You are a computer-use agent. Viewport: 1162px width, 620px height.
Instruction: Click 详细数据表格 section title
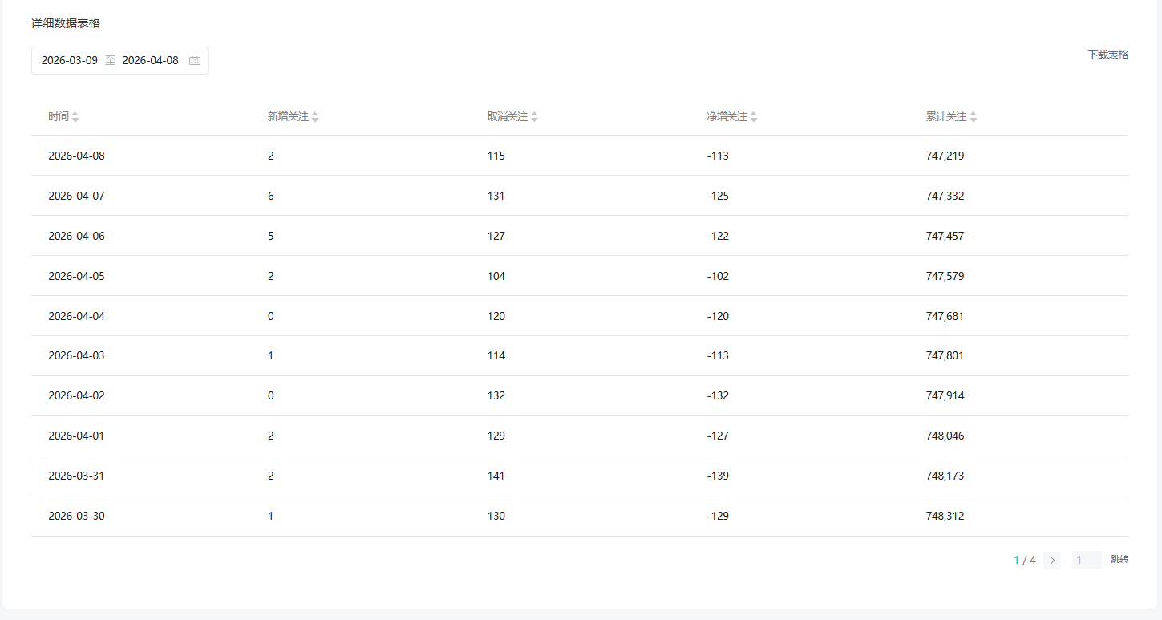[x=66, y=23]
